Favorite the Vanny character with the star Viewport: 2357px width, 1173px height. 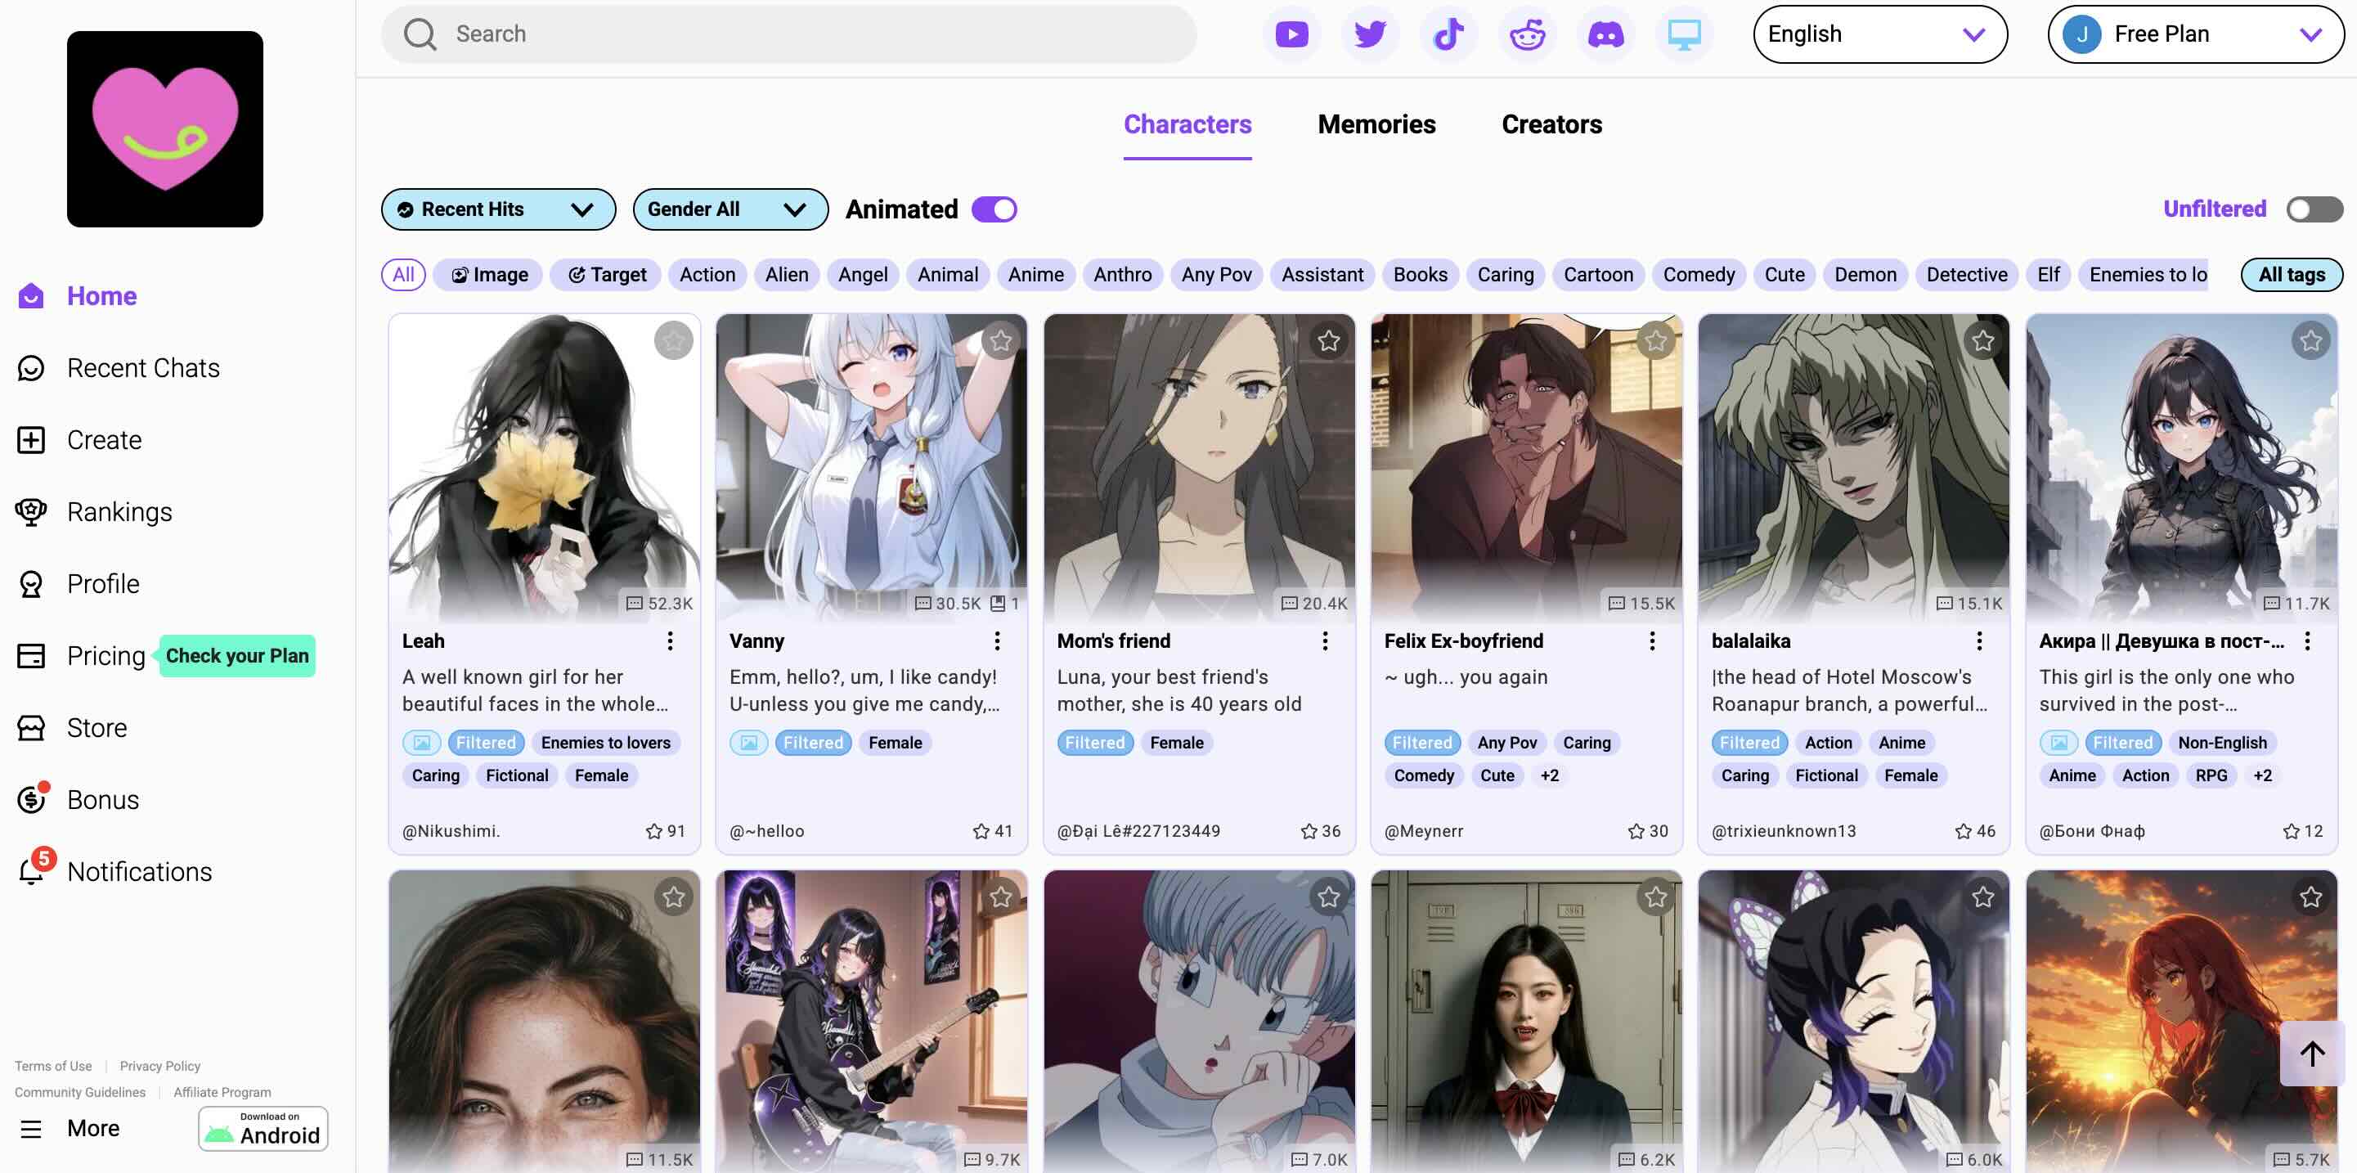coord(1000,340)
